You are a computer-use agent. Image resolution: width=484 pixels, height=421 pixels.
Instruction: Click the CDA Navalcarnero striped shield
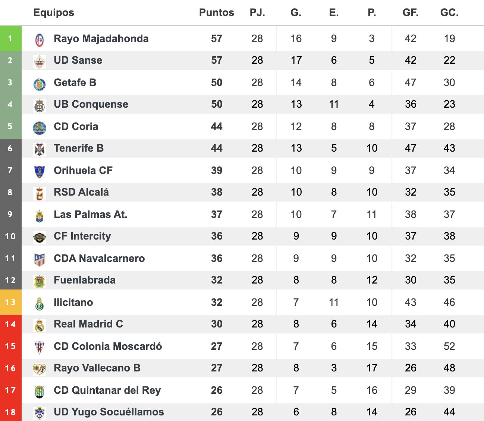tap(40, 260)
